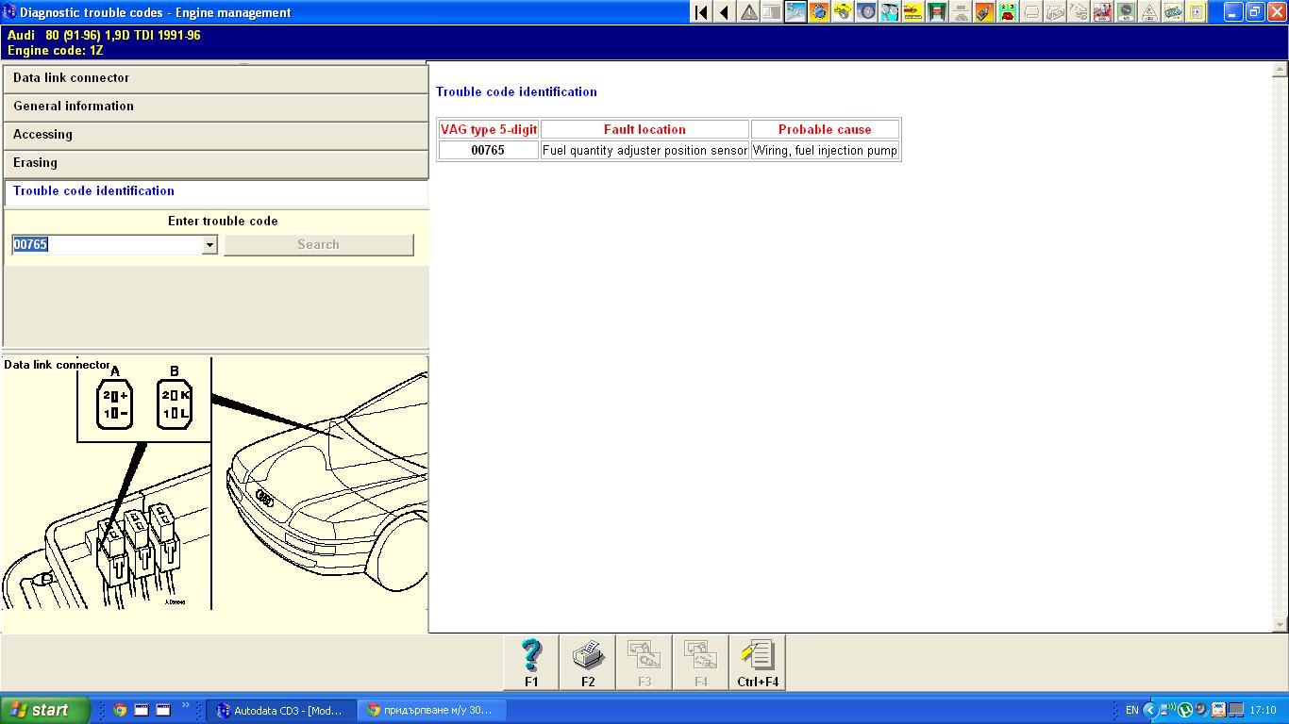The image size is (1289, 724).
Task: Click the 'Probable cause' column header
Action: click(x=825, y=129)
